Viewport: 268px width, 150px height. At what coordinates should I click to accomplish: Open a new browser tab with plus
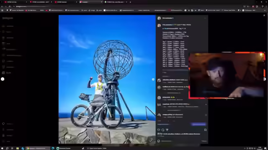pyautogui.click(x=130, y=2)
